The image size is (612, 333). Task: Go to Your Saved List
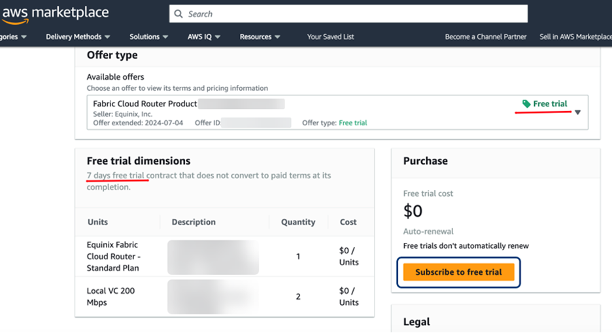click(x=330, y=37)
